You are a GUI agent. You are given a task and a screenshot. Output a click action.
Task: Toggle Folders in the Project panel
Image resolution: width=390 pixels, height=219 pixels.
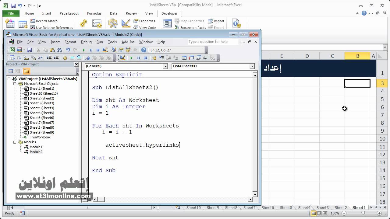pos(27,71)
